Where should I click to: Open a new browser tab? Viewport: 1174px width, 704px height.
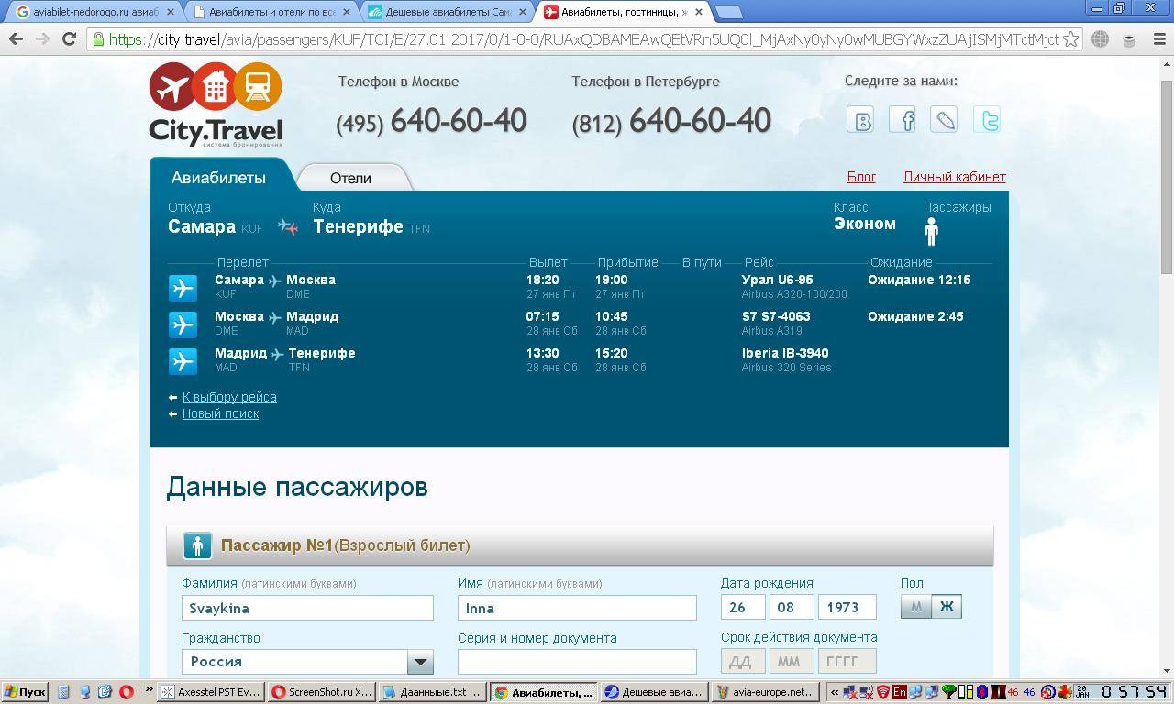pos(728,13)
